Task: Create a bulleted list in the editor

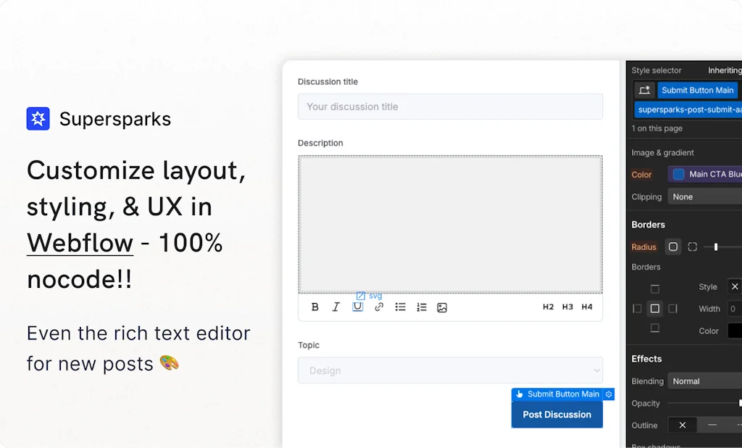Action: [400, 307]
